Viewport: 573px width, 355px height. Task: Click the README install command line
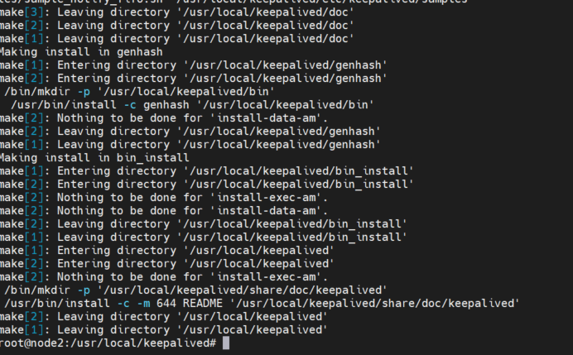262,303
